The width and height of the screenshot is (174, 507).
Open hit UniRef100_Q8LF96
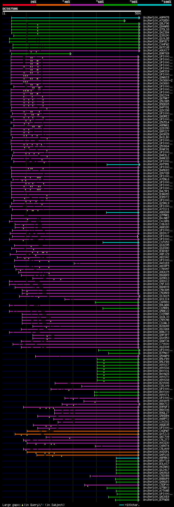click(x=156, y=23)
